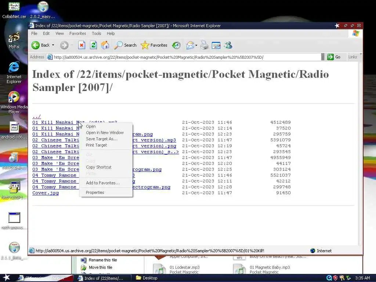Viewport: 376px width, 282px height.
Task: Open the View menu
Action: coord(59,33)
